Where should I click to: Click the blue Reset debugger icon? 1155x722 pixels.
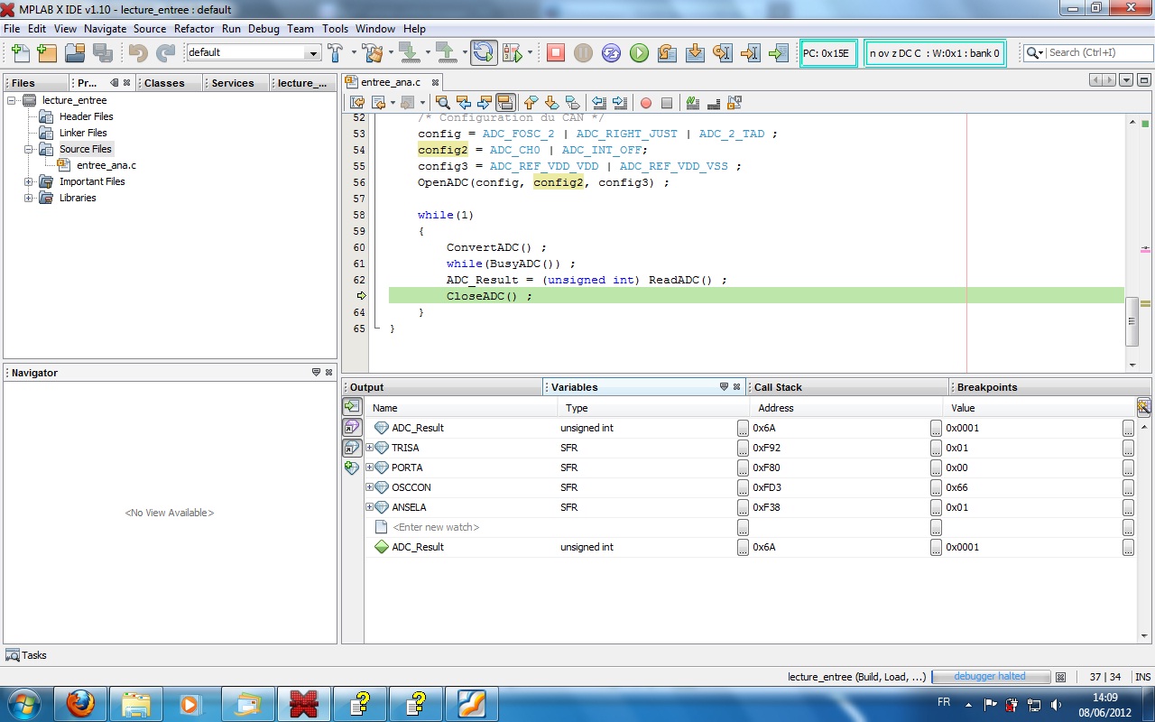[611, 53]
